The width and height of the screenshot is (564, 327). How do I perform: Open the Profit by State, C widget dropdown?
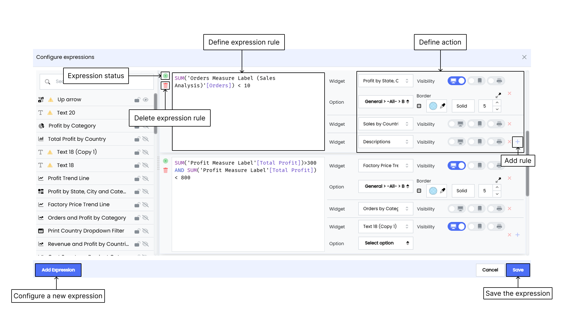[x=385, y=81]
